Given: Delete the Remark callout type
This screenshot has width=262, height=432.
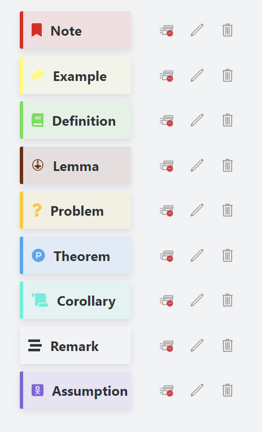Looking at the screenshot, I should pyautogui.click(x=228, y=345).
